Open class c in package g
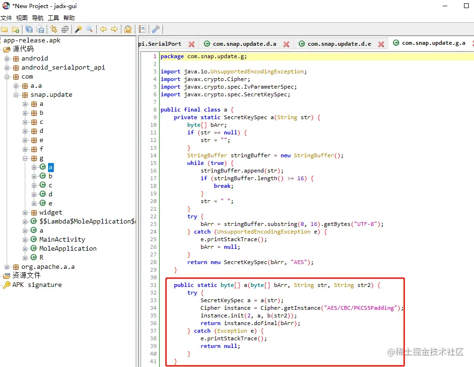474x367 pixels. click(50, 185)
